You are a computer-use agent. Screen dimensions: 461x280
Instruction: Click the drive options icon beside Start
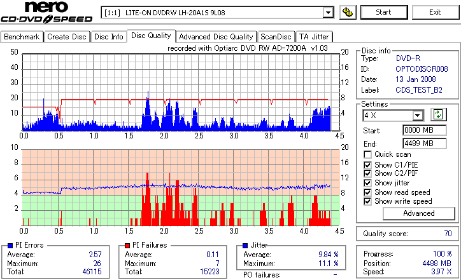point(348,12)
